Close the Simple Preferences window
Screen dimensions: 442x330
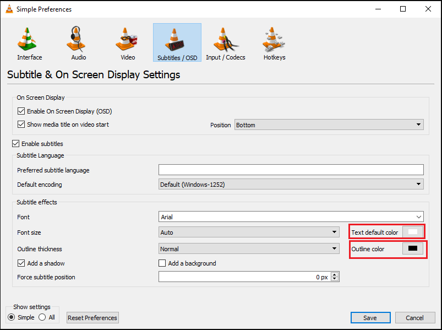point(428,9)
